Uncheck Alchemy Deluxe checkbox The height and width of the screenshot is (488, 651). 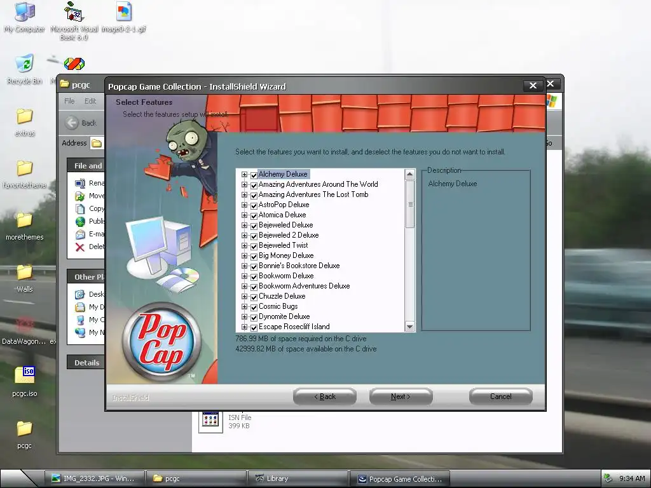click(254, 175)
